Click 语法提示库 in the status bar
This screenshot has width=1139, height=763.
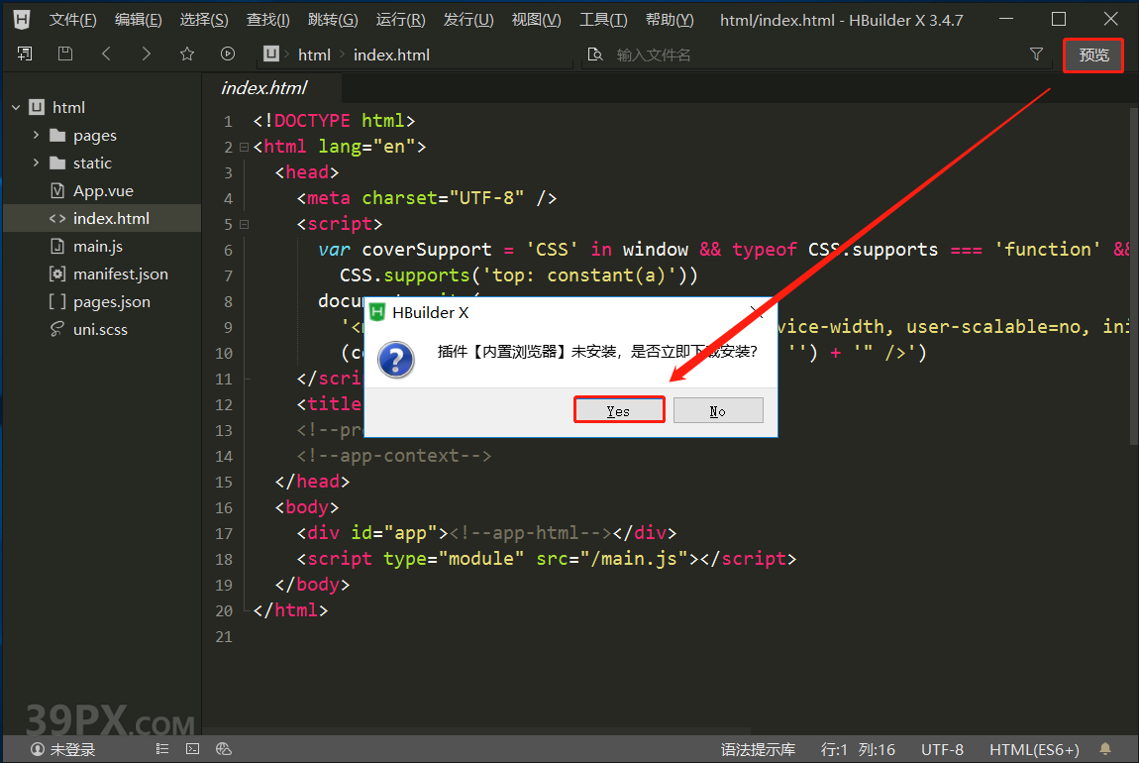(758, 749)
